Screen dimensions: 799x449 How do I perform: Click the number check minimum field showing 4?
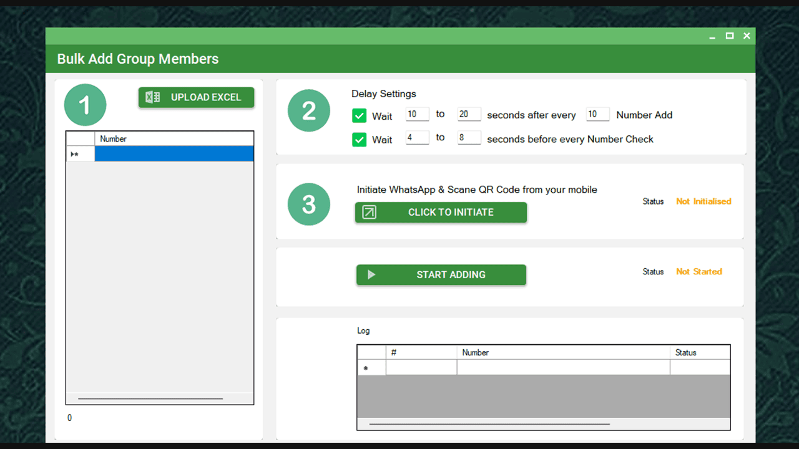(x=417, y=138)
